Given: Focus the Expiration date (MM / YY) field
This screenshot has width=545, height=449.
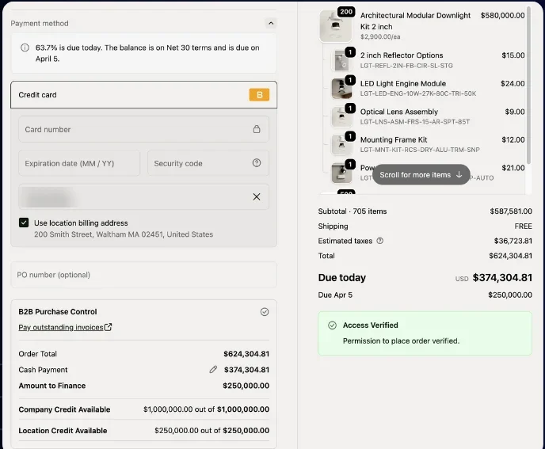Looking at the screenshot, I should click(79, 163).
